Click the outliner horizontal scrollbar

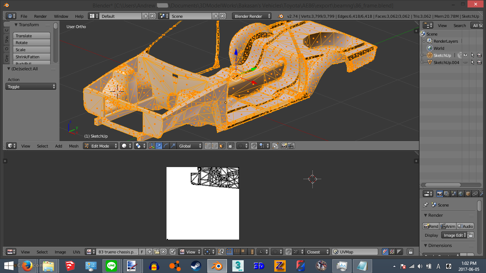[443, 185]
